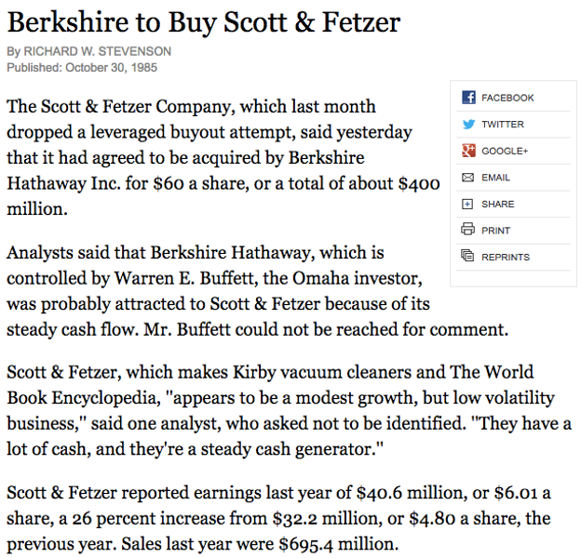The height and width of the screenshot is (558, 581).
Task: Click the paragraph about earnings of $40.6 million
Action: point(278,518)
